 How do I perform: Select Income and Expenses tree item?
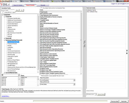[14, 51]
